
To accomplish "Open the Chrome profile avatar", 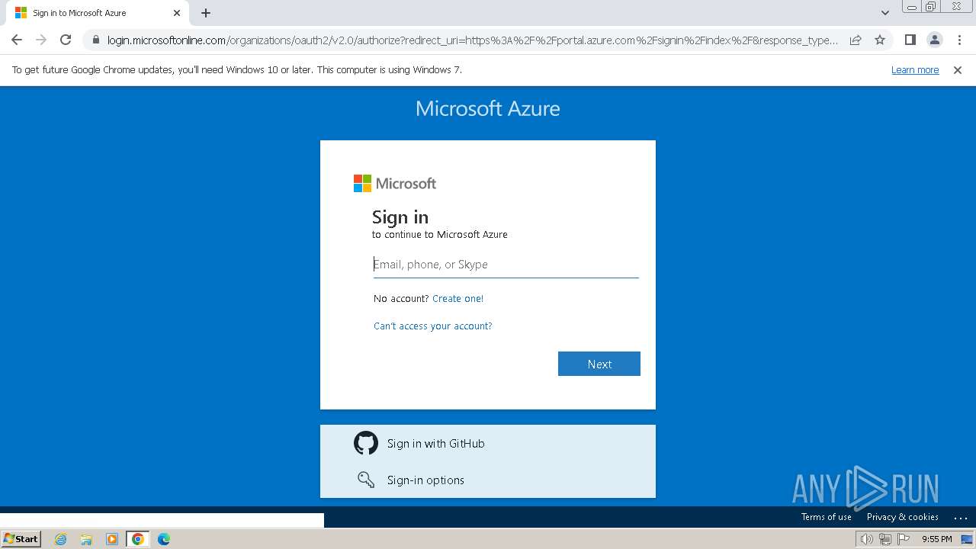I will tap(934, 40).
